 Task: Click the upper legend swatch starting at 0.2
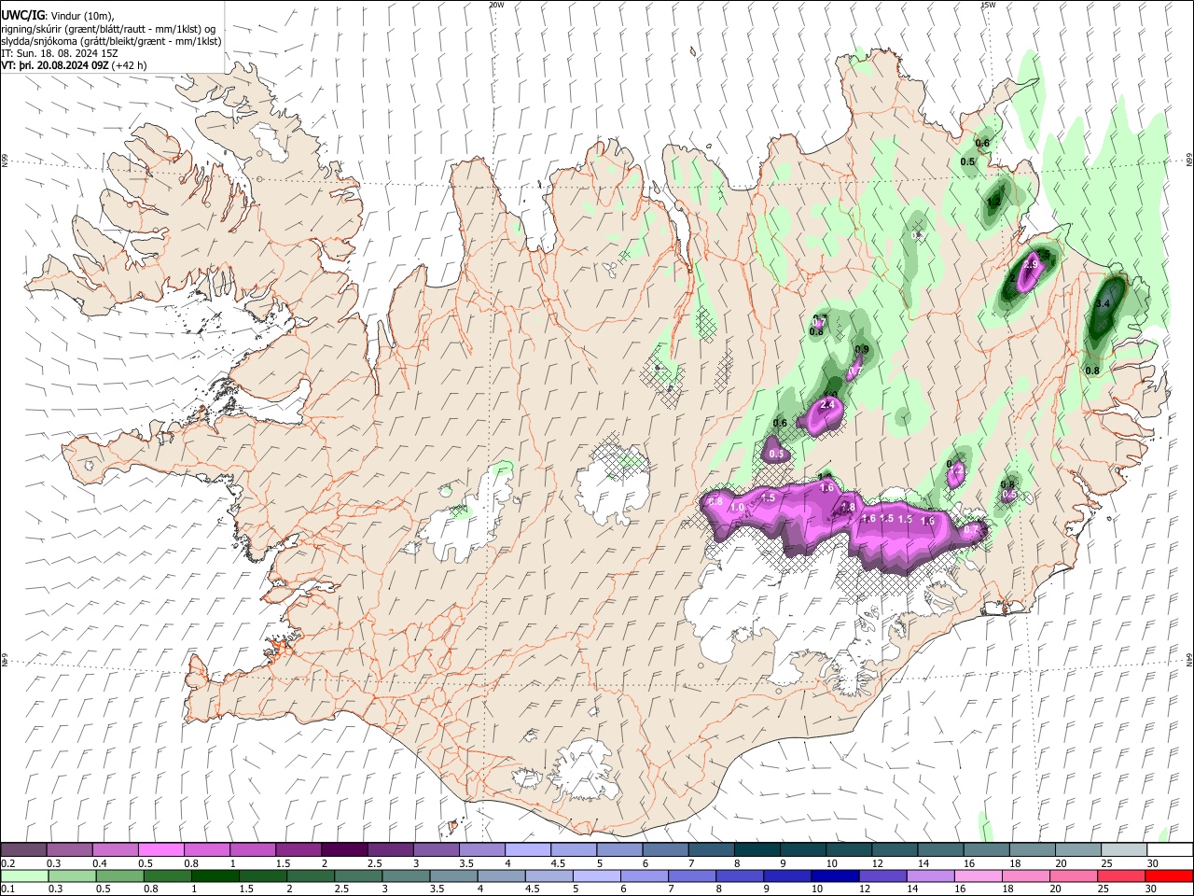click(x=23, y=850)
